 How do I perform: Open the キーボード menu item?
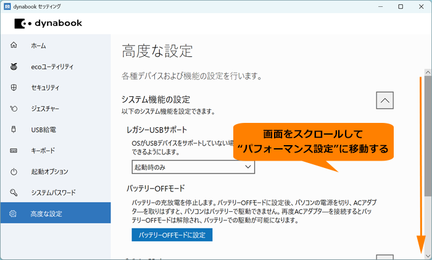coord(56,151)
